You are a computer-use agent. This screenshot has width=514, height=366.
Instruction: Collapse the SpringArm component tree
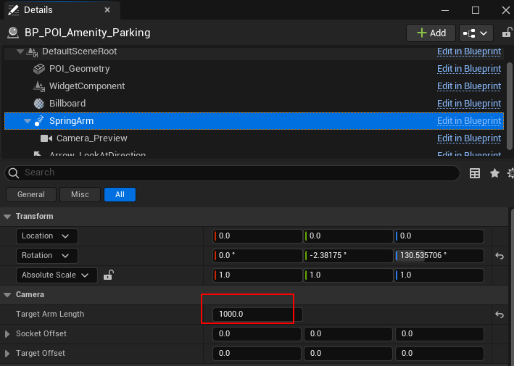tap(28, 121)
